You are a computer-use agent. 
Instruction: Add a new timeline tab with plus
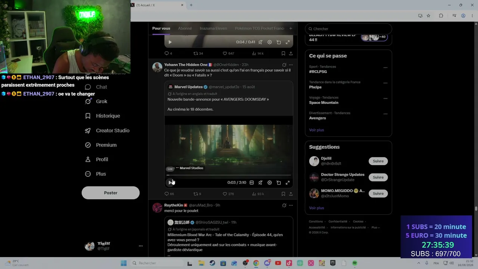point(291,28)
